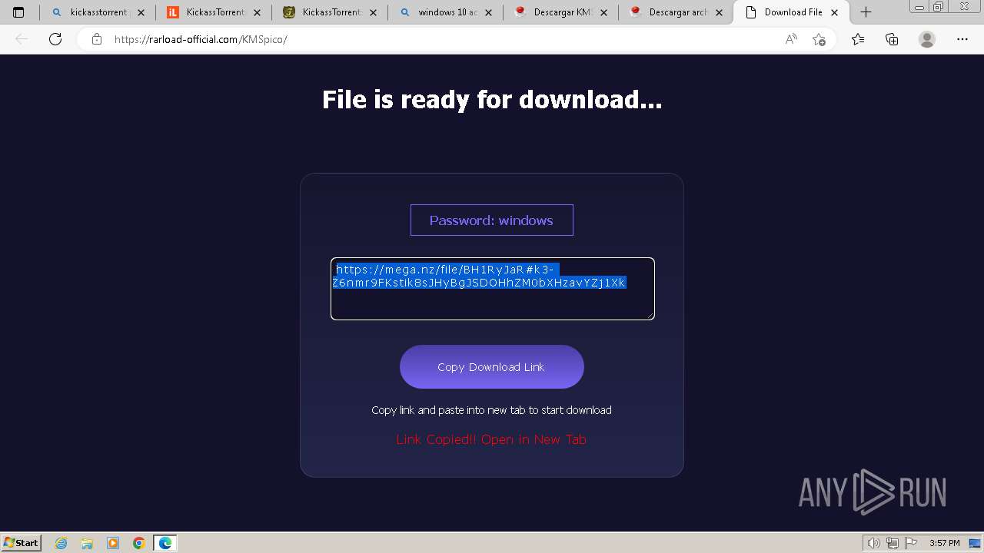Launch Internet Explorer from taskbar
The height and width of the screenshot is (553, 984).
coord(61,543)
